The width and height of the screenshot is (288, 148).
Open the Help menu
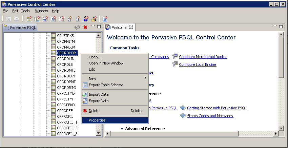56,11
